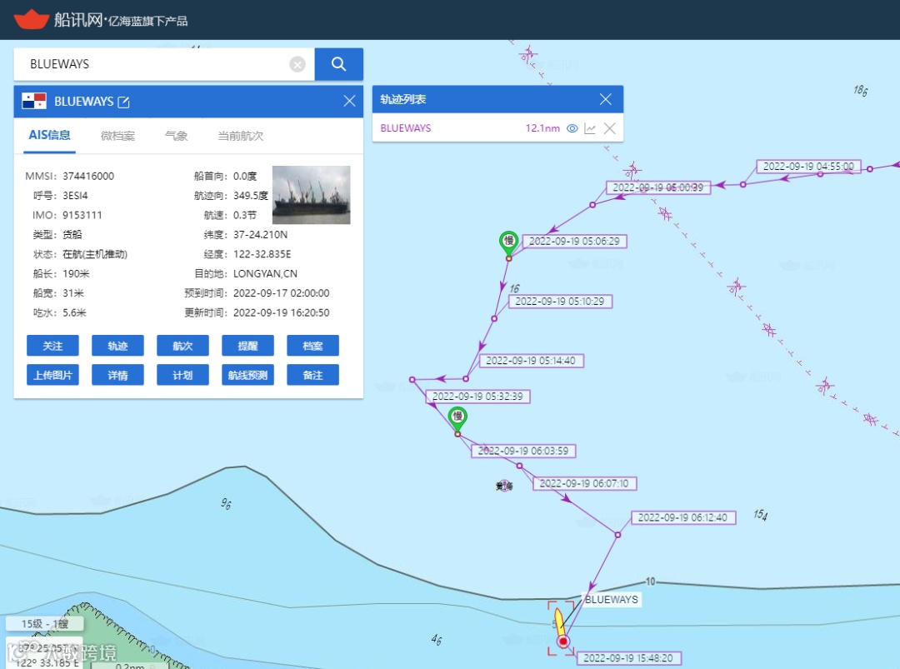This screenshot has height=669, width=900.
Task: Toggle the BLUEWAYS track visibility eye icon
Action: [572, 128]
